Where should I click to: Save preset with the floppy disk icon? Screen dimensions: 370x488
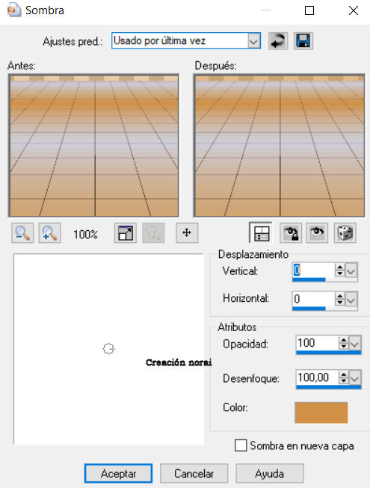coord(303,41)
